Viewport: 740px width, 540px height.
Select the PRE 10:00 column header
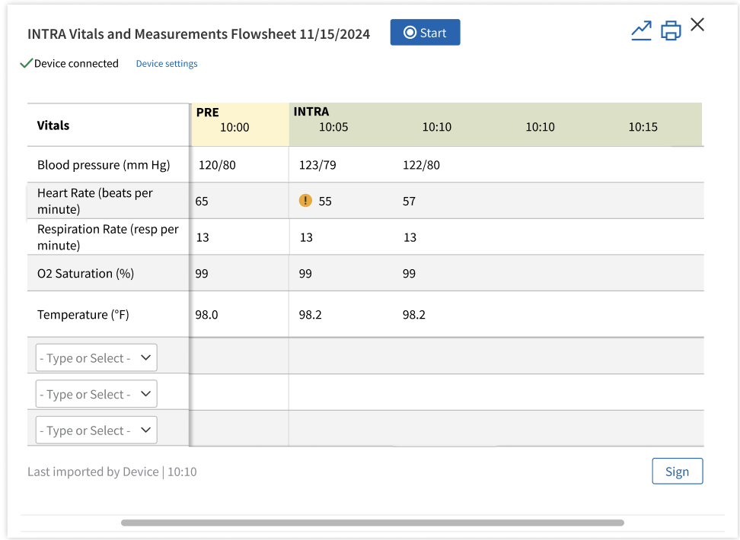(241, 125)
